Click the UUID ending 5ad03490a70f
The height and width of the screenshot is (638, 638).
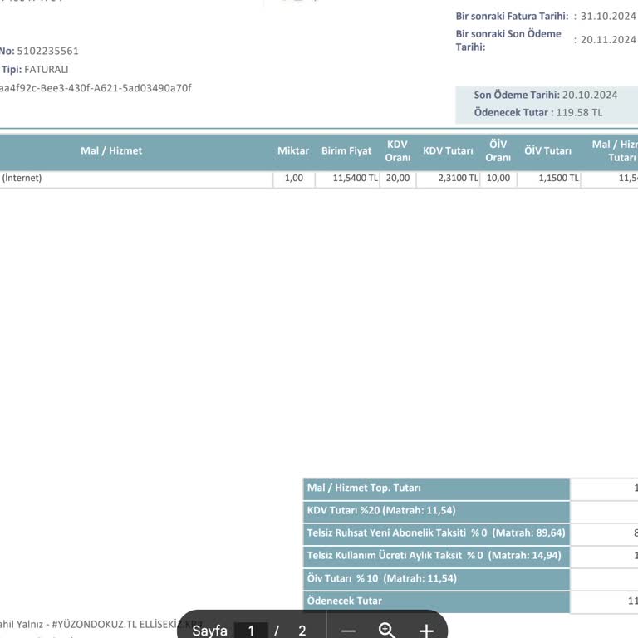pos(96,88)
